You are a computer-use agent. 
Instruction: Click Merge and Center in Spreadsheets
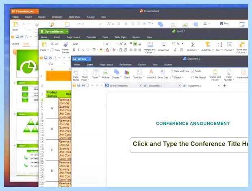(x=150, y=48)
